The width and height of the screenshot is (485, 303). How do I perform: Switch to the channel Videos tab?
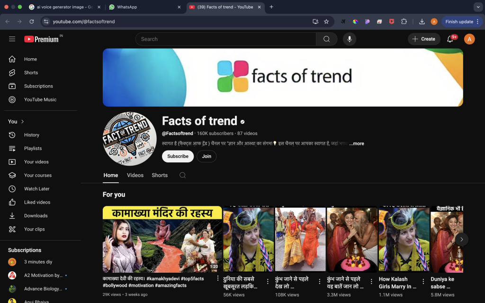click(x=135, y=175)
